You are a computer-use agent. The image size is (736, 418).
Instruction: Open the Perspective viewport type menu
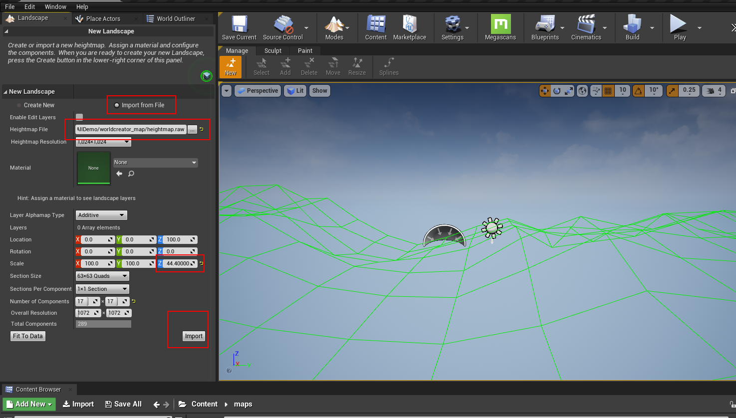(258, 91)
